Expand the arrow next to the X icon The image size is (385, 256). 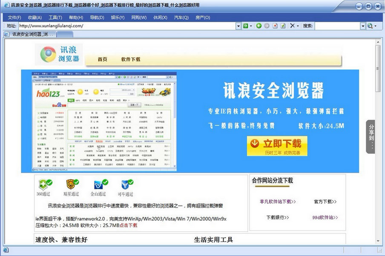coord(298,26)
